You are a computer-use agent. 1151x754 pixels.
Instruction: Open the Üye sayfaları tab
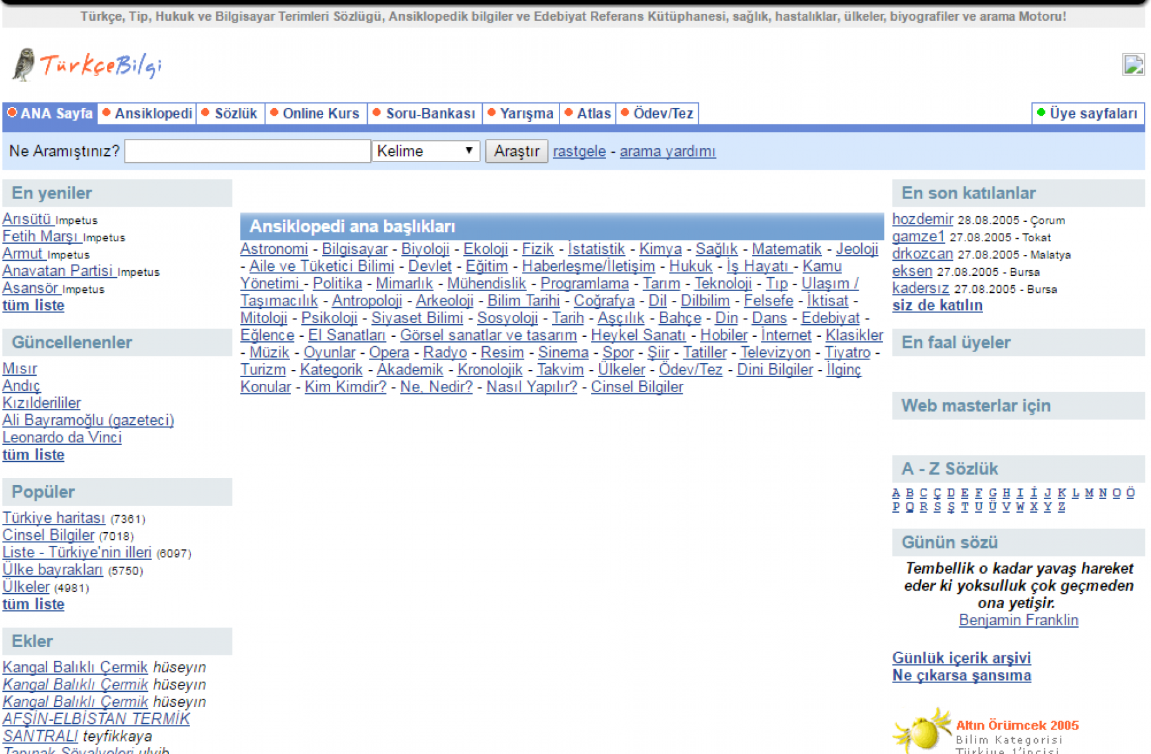1088,114
